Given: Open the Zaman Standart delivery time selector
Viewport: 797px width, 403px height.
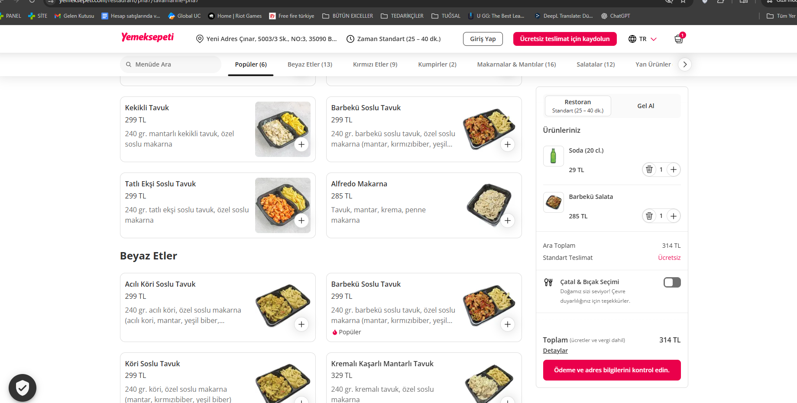Looking at the screenshot, I should (394, 39).
